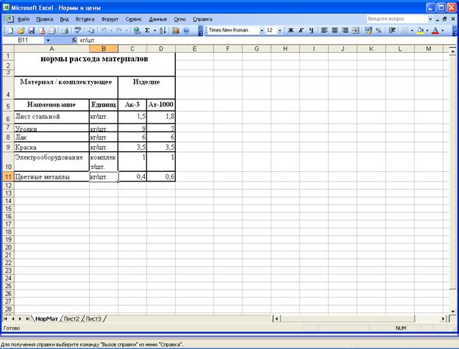Undo the last action
The height and width of the screenshot is (349, 459).
point(104,30)
